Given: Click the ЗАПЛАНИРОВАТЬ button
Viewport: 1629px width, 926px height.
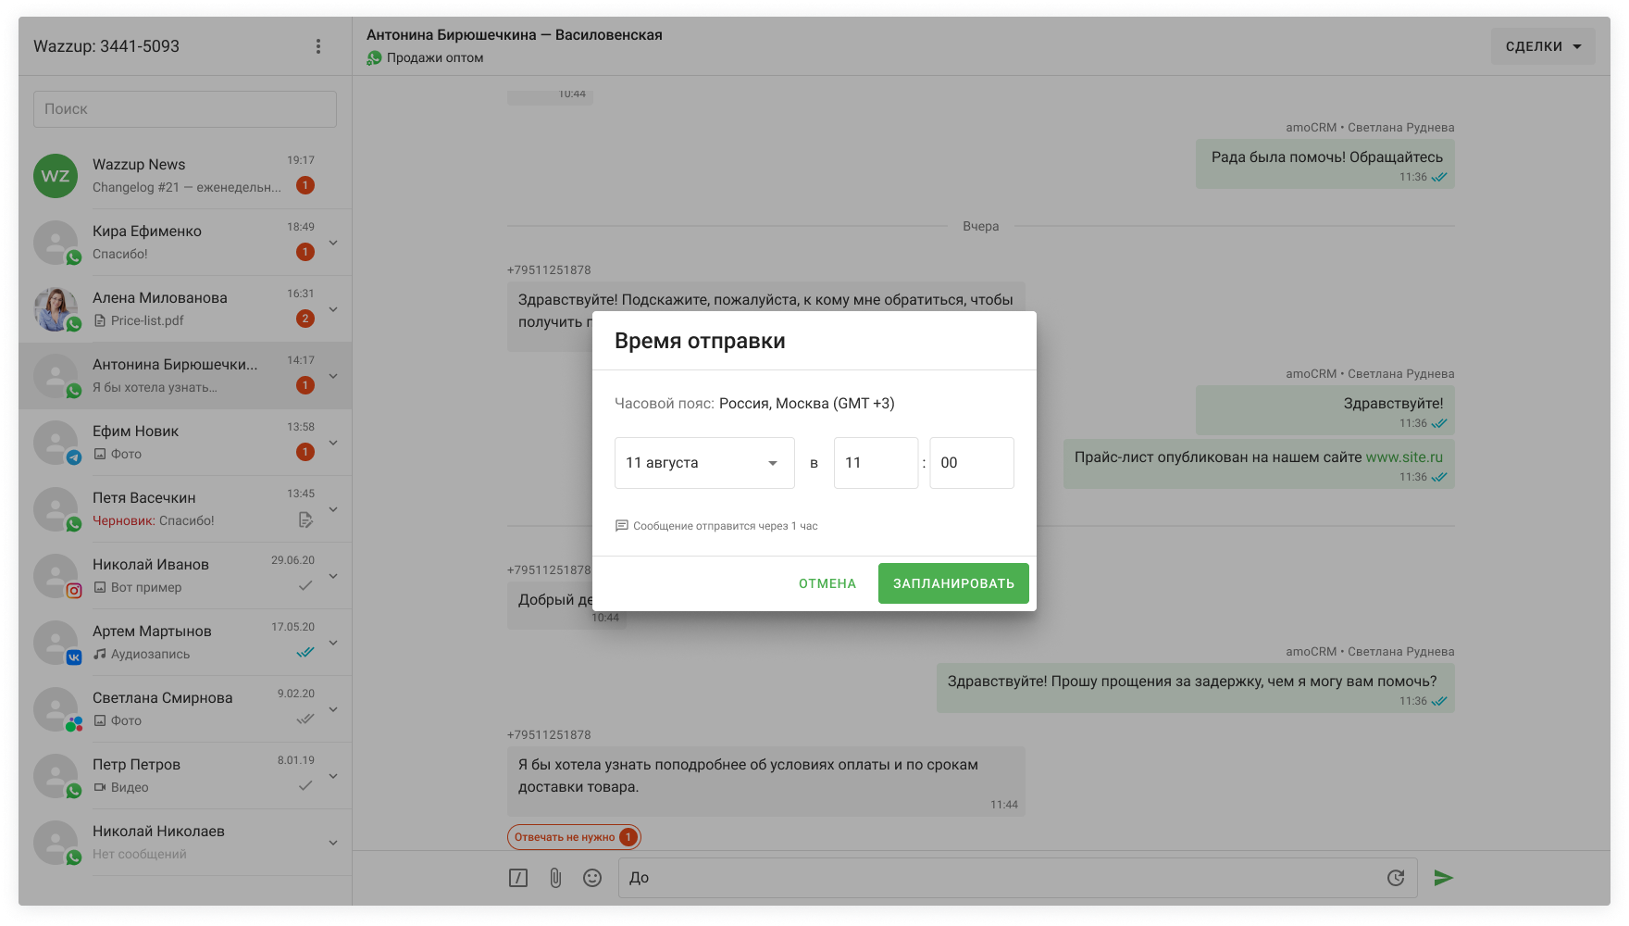Looking at the screenshot, I should 953,583.
